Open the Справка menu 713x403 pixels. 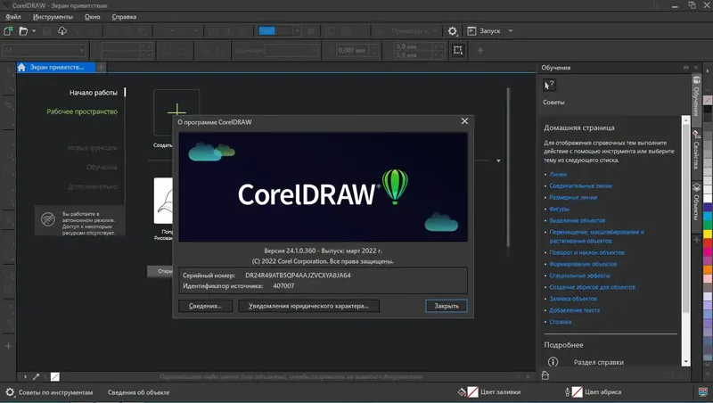tap(124, 17)
